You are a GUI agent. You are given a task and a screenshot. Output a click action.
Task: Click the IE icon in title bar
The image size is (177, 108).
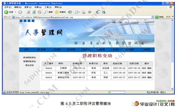coord(4,3)
